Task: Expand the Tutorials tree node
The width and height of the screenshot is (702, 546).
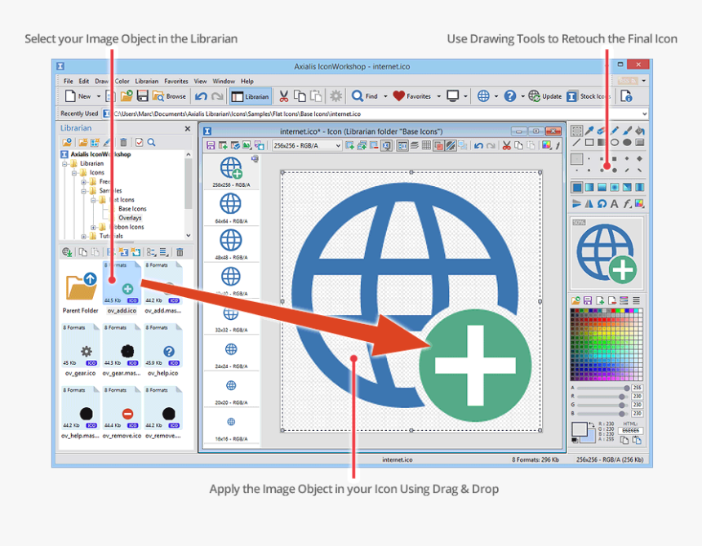Action: point(84,236)
